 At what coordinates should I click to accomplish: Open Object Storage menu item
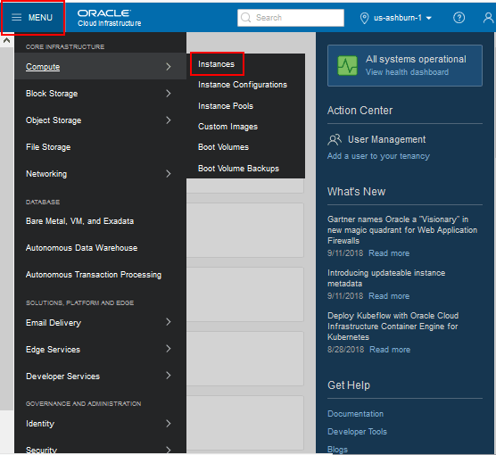coord(54,120)
